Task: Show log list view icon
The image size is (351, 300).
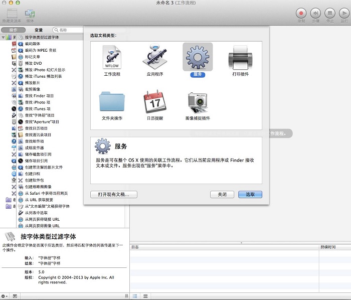Action: (135, 296)
